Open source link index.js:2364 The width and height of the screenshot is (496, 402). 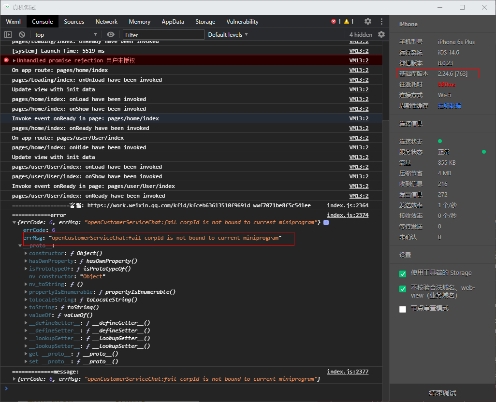click(x=348, y=205)
